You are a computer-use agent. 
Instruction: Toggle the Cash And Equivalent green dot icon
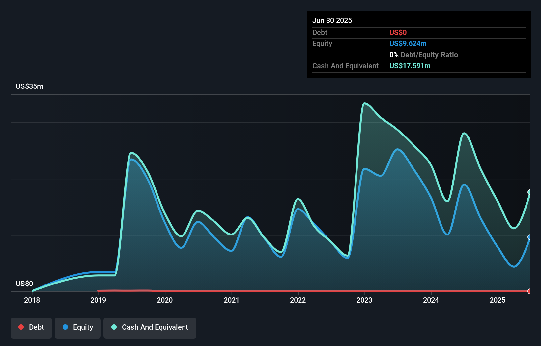(114, 327)
